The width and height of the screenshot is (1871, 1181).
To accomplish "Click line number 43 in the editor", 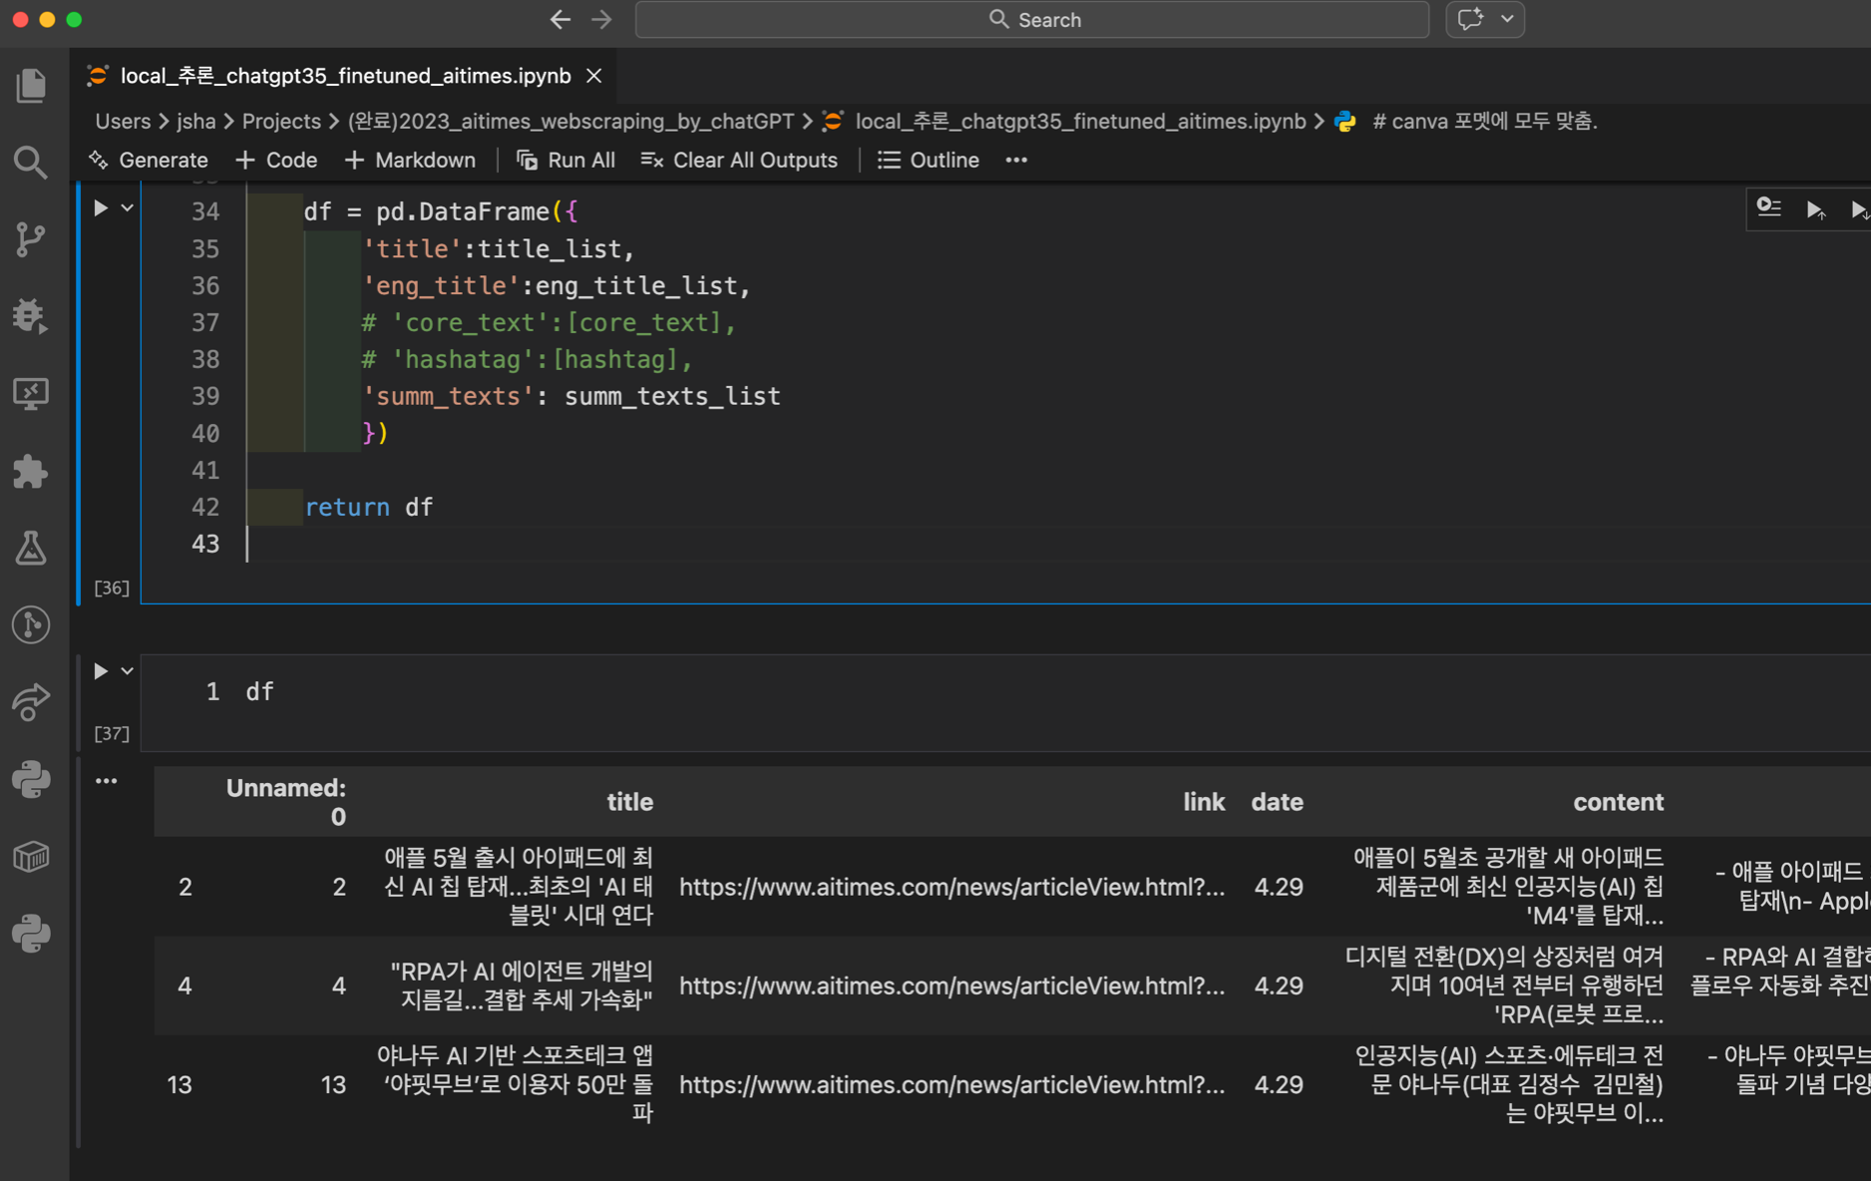I will click(x=204, y=544).
